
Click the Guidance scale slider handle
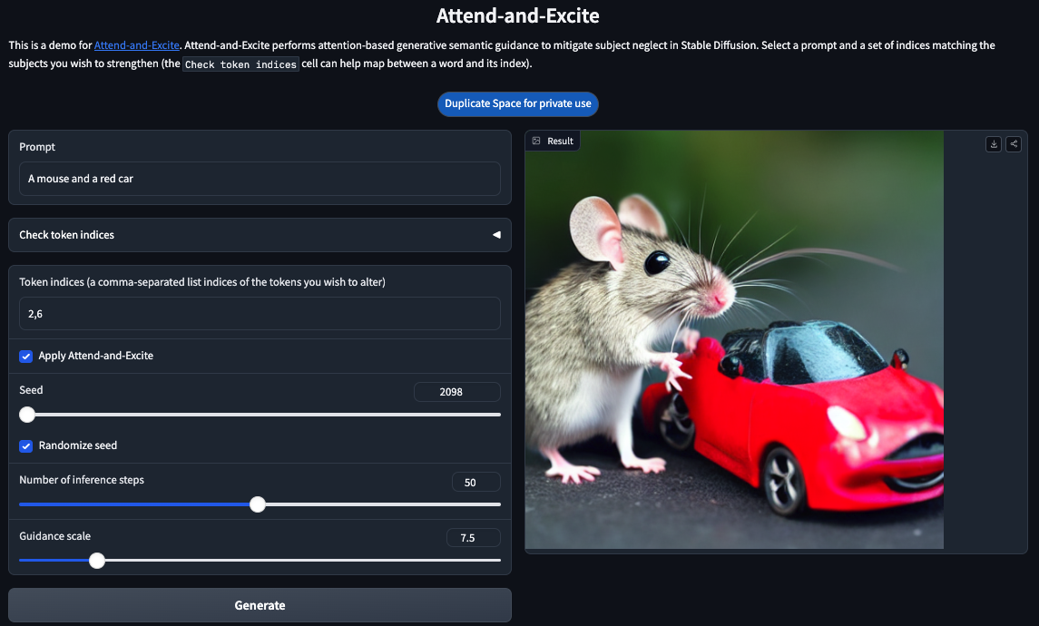[x=97, y=561]
